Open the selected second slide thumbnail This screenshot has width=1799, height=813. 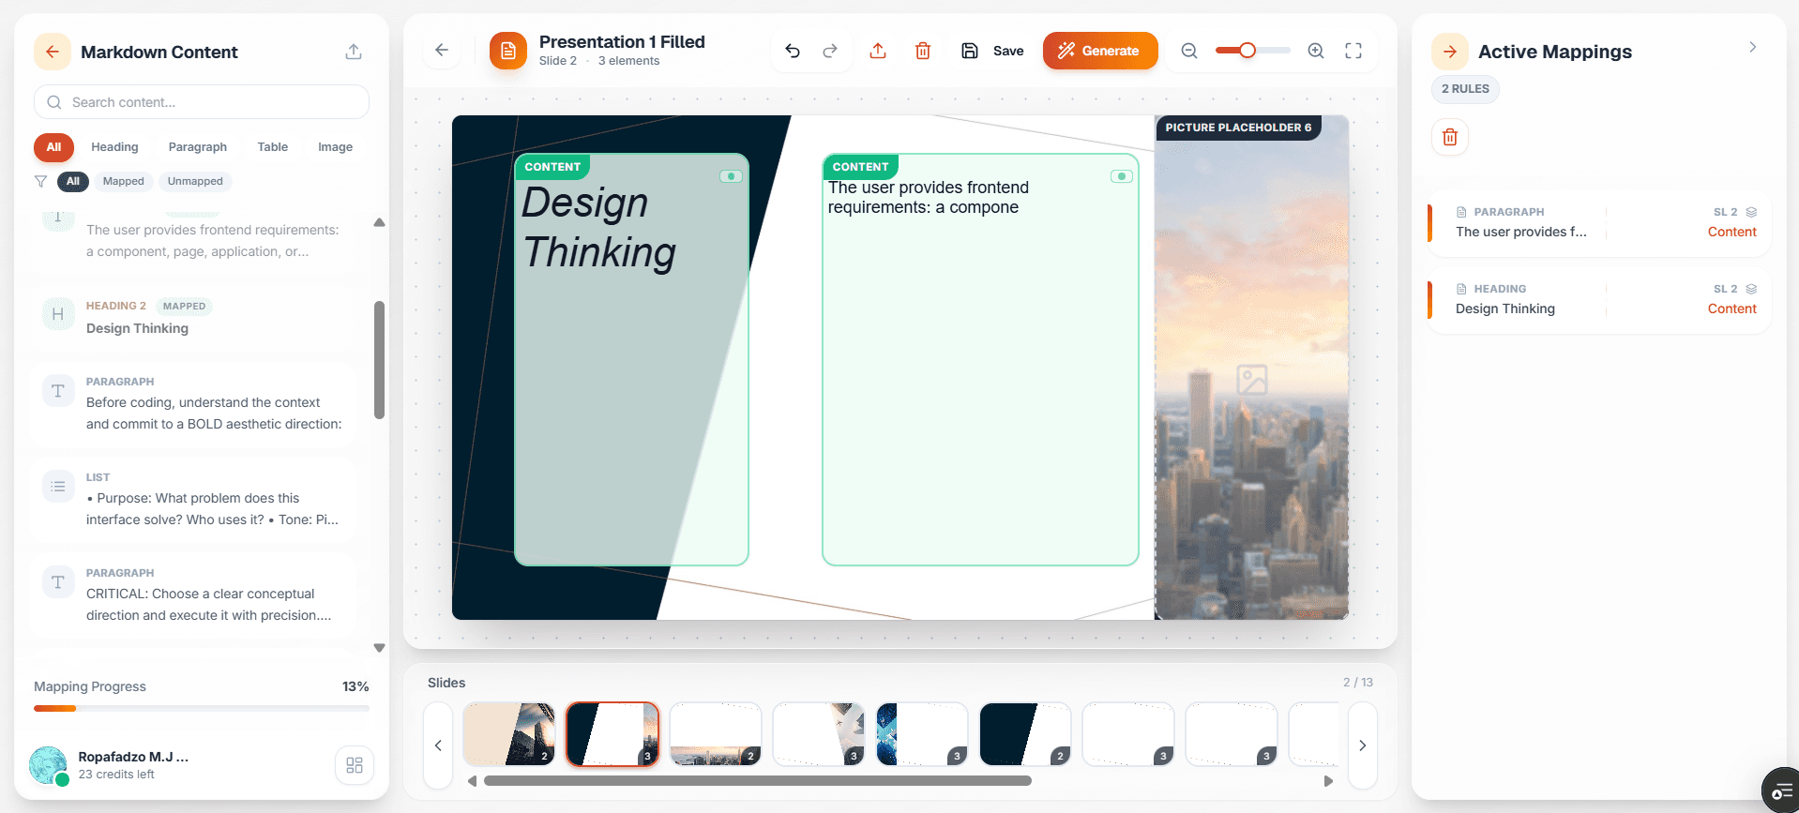pyautogui.click(x=612, y=734)
